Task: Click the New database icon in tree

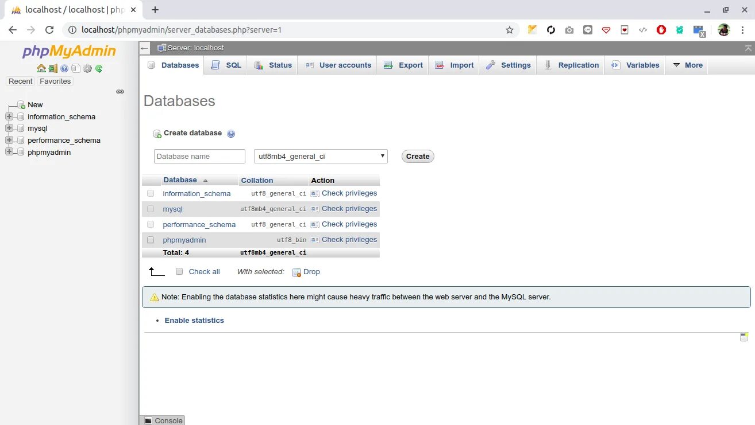Action: [21, 105]
